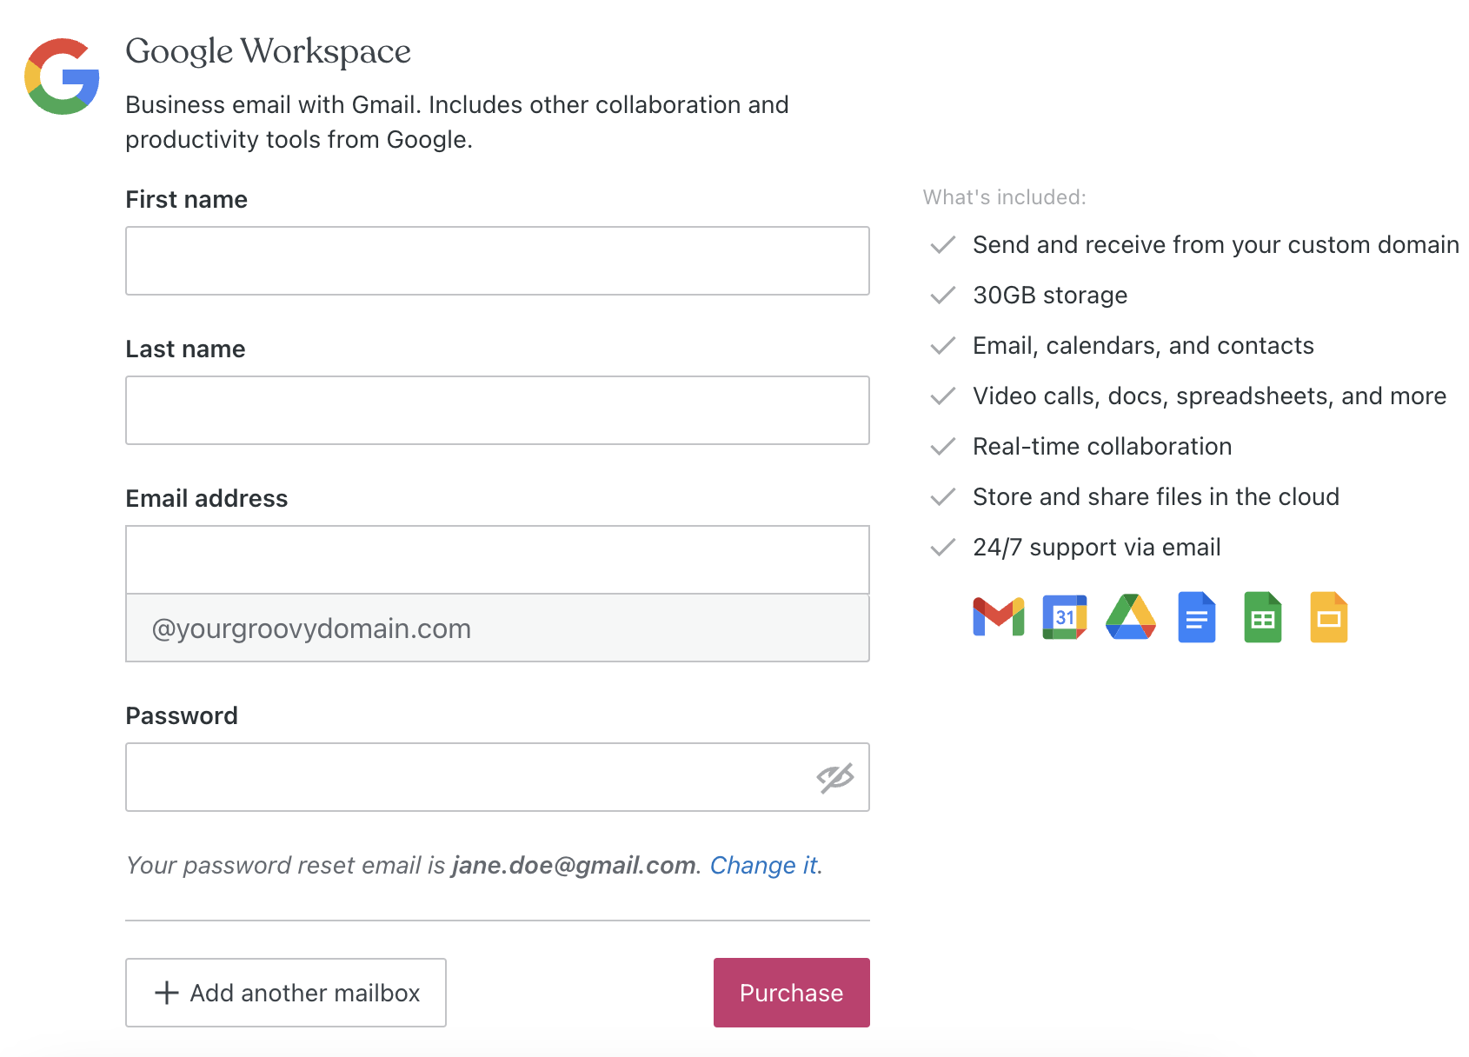Select the Google Slides icon
This screenshot has height=1057, width=1469.
click(1328, 617)
